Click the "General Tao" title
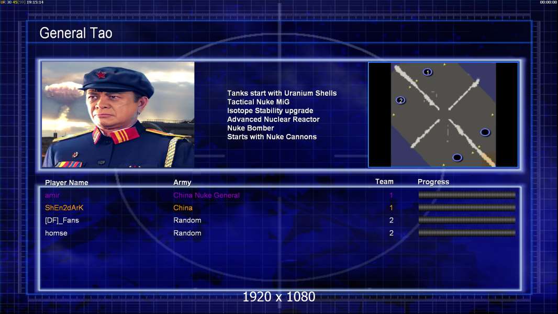The image size is (558, 314). (76, 33)
